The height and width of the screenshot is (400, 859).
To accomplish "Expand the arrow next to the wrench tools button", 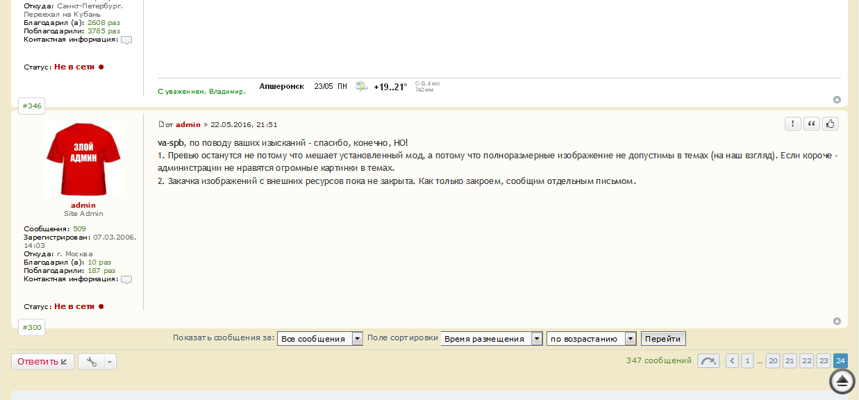I will [x=110, y=362].
